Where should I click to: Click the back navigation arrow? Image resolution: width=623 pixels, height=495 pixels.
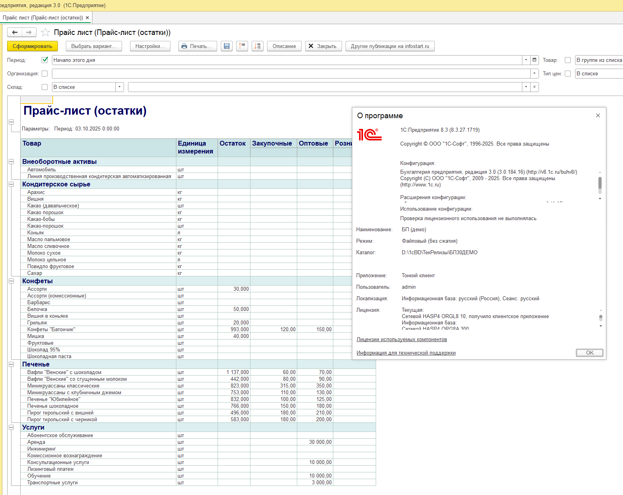click(x=15, y=32)
